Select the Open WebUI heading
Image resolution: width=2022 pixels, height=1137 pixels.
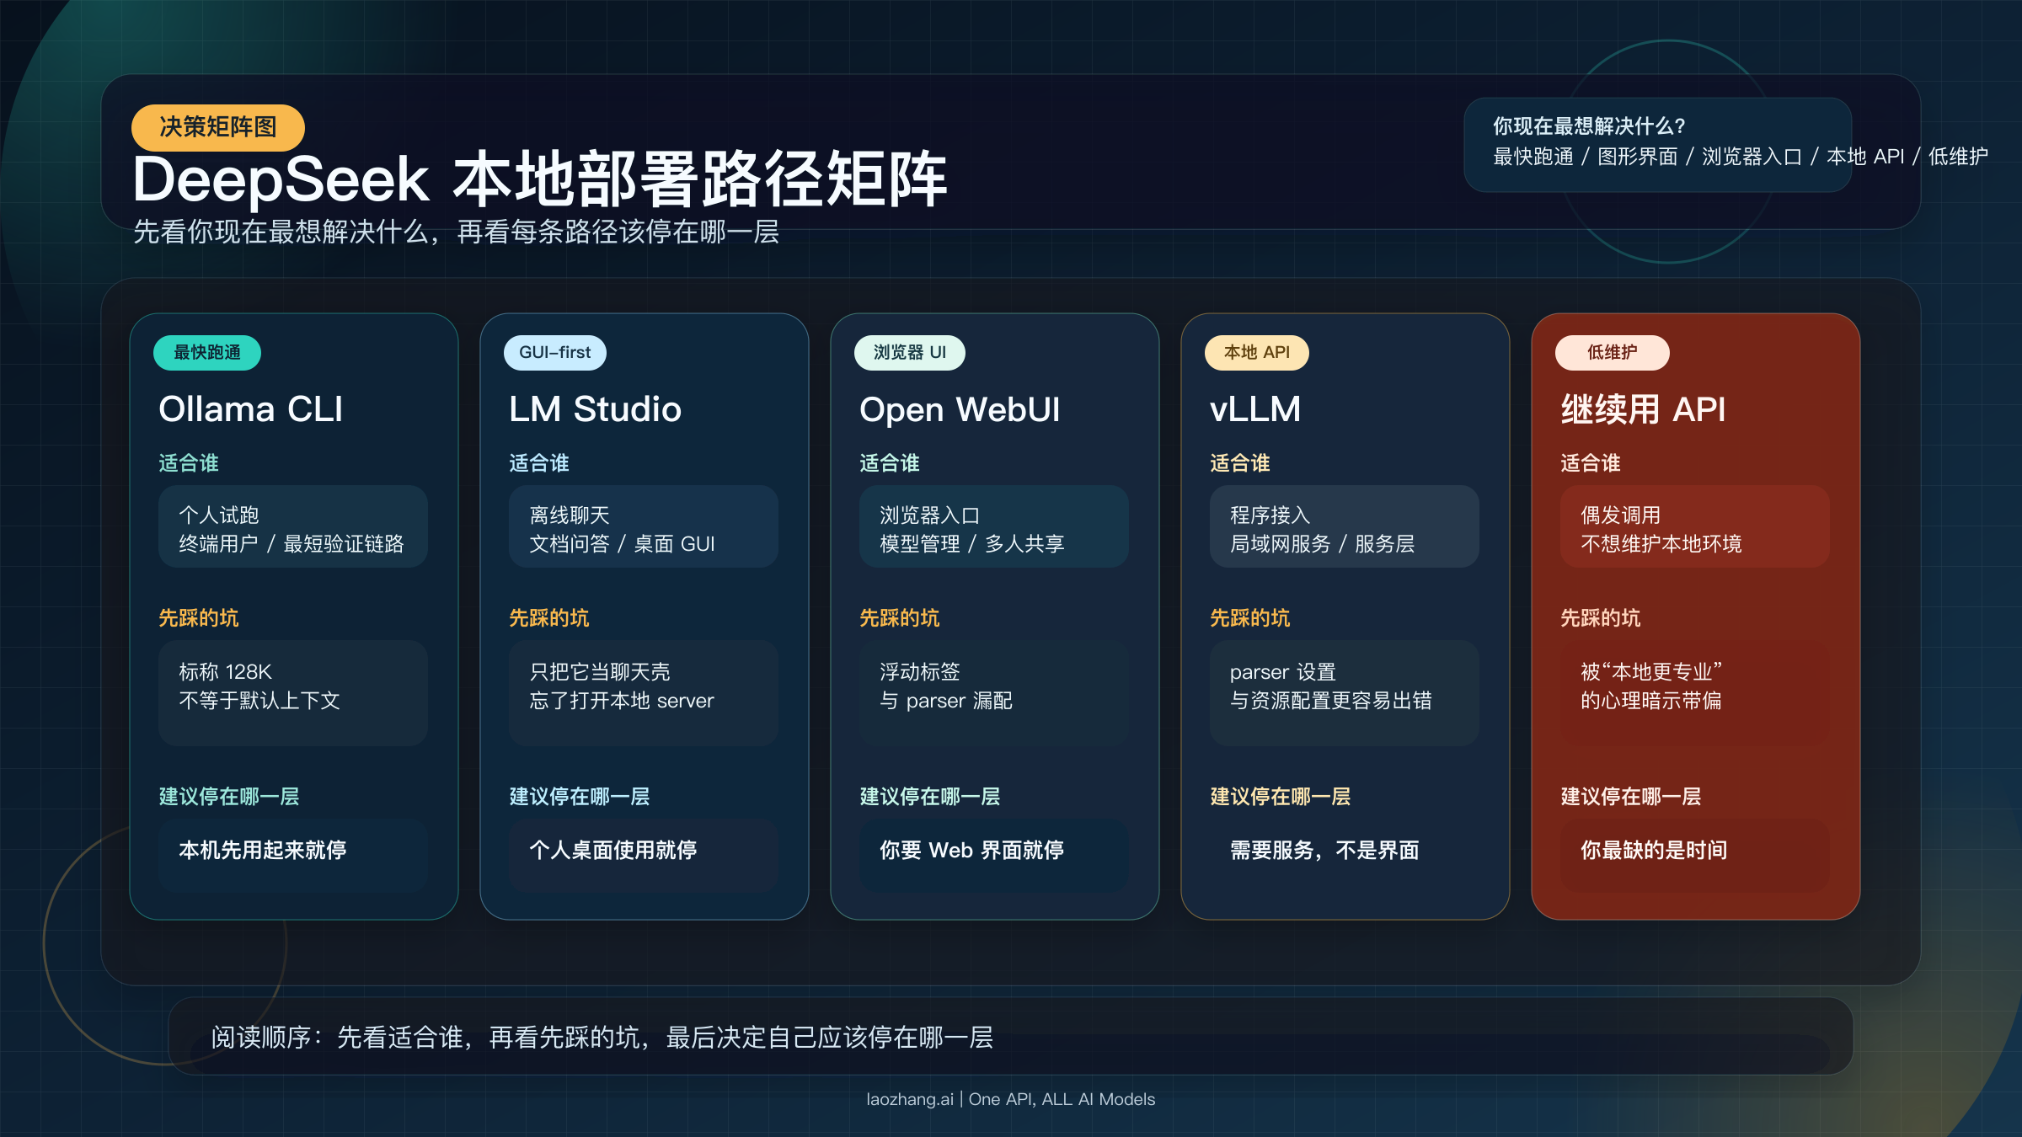[960, 409]
